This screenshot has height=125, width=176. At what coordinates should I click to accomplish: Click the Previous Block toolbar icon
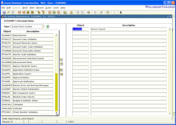[39, 12]
